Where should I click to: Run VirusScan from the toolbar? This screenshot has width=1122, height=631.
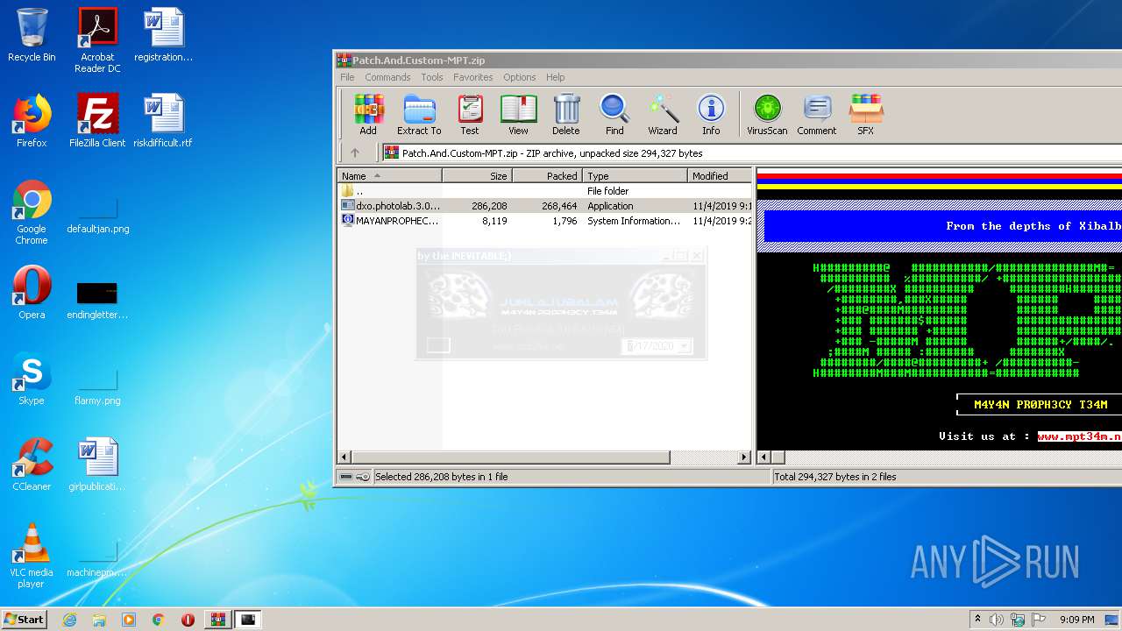click(767, 115)
